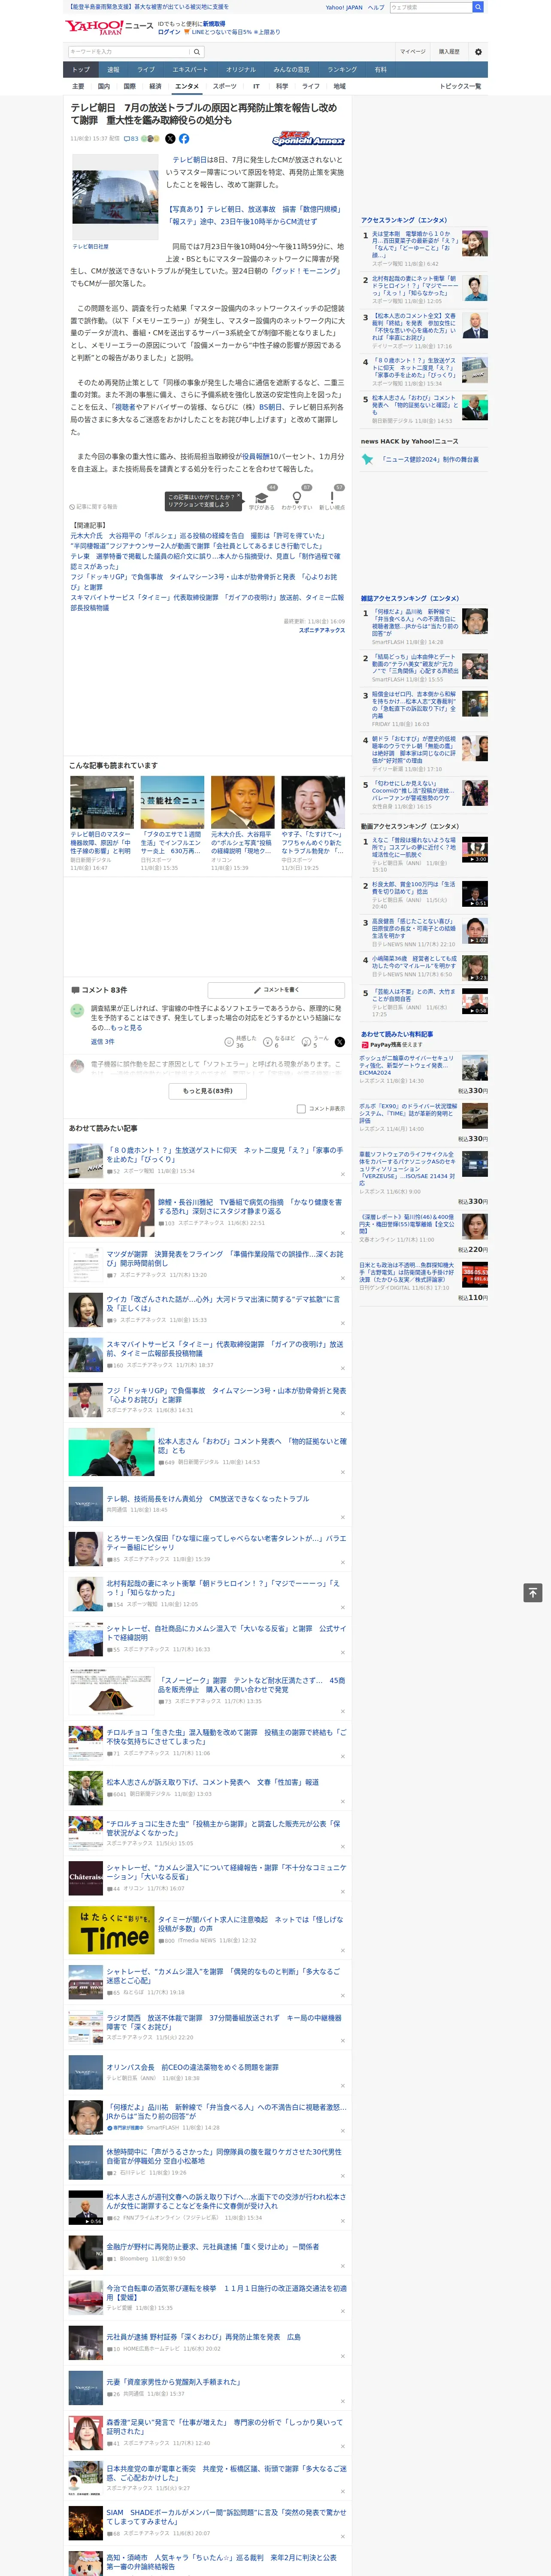Click the なるほど reaction on first comment
The width and height of the screenshot is (551, 2576).
[280, 1041]
